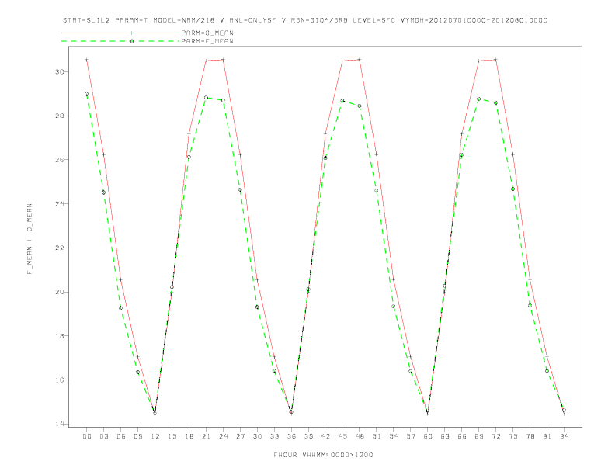The width and height of the screenshot is (615, 475).
Task: Click x-axis forecast hour 54
Action: (394, 436)
